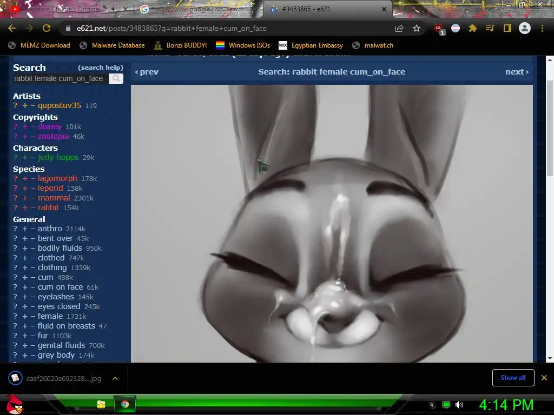This screenshot has width=554, height=415.
Task: Add the anthro tag with plus
Action: point(25,229)
